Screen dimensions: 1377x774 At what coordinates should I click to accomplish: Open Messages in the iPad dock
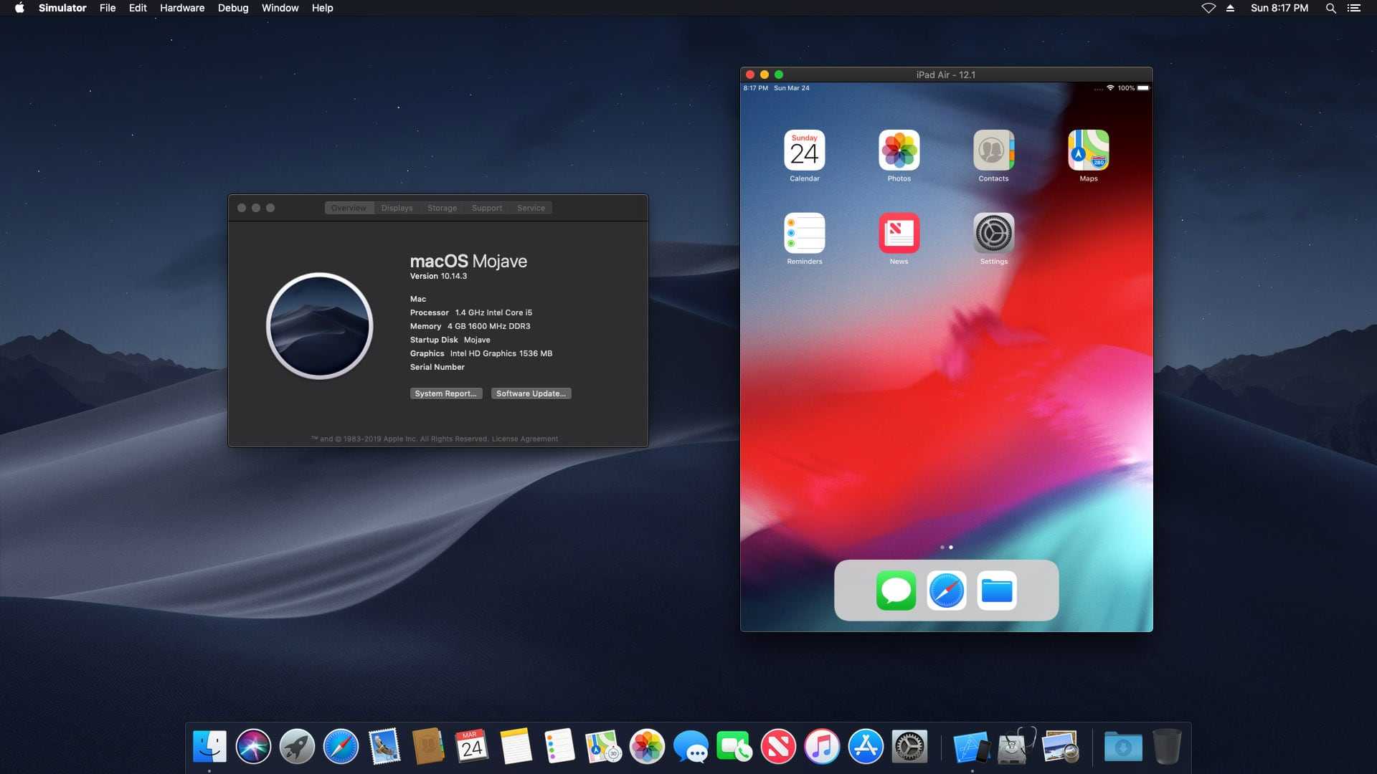(896, 591)
